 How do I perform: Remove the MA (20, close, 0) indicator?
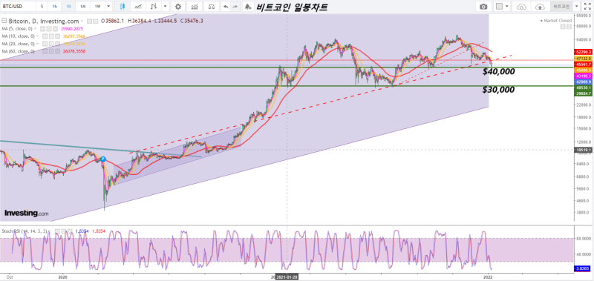57,44
